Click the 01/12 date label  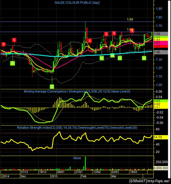point(25,172)
